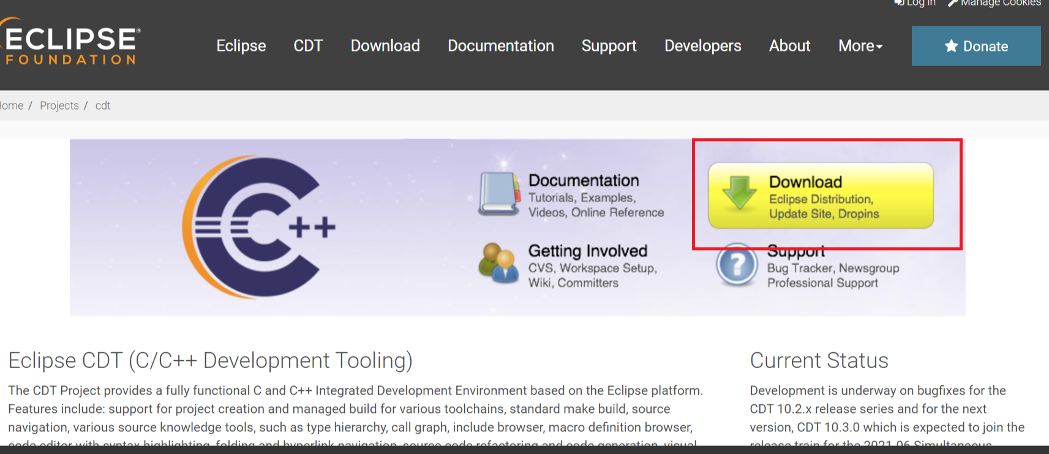
Task: Click the cdt breadcrumb link
Action: pos(103,105)
